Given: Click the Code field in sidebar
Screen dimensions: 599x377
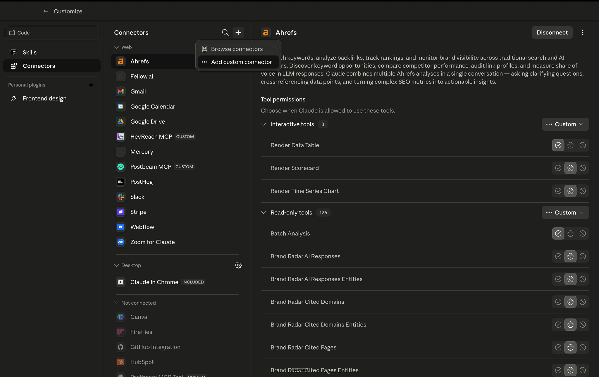Looking at the screenshot, I should (52, 33).
